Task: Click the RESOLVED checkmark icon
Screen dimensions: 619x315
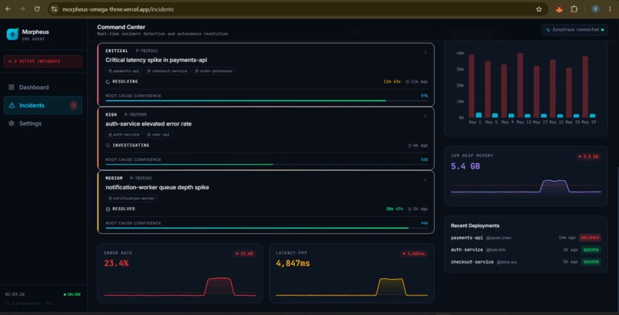Action: [108, 209]
